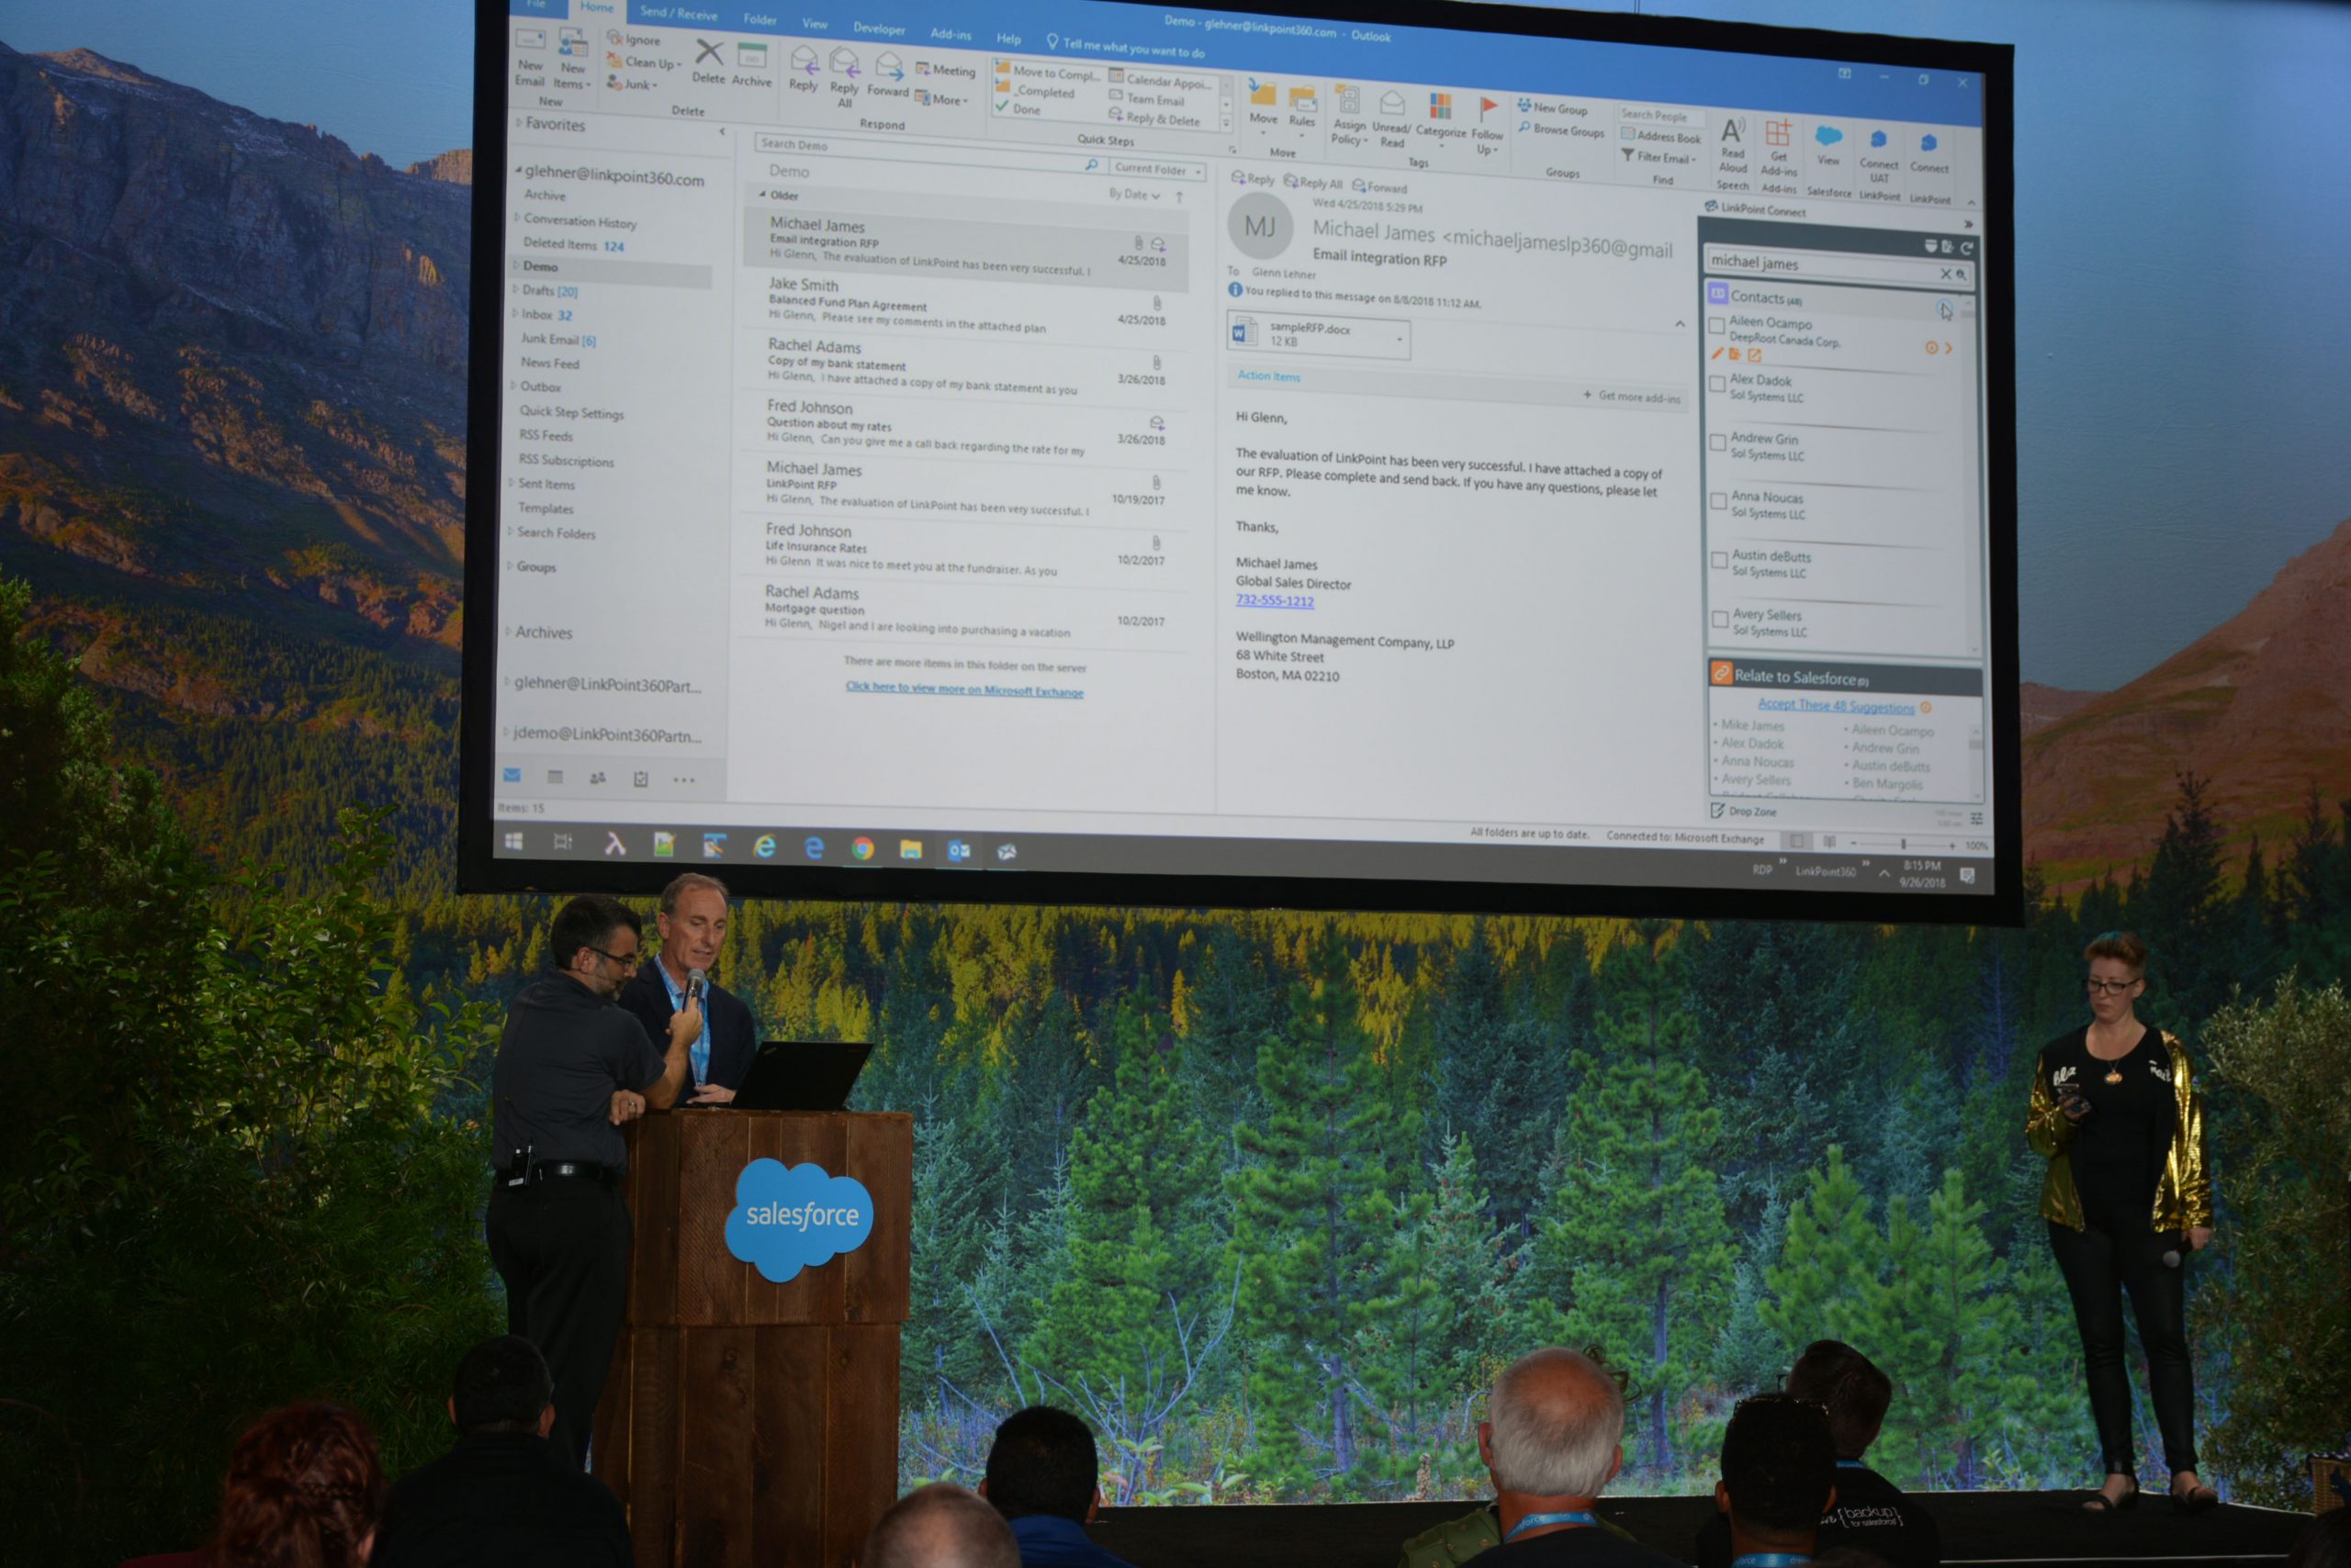Open the Send / Receive ribbon tab
Image resolution: width=2351 pixels, height=1568 pixels.
coord(679,13)
